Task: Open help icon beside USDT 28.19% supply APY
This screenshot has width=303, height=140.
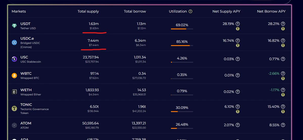Action: (x=238, y=24)
